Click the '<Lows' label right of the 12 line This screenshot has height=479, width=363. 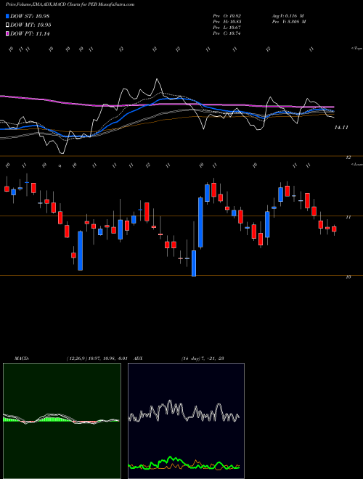click(x=356, y=164)
